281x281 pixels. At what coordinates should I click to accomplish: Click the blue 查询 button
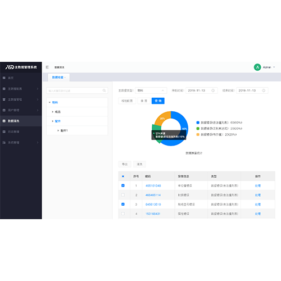tap(158, 101)
